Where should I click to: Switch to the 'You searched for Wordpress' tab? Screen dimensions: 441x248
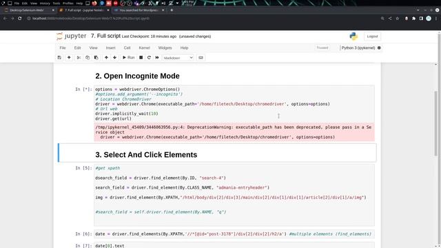(x=139, y=10)
